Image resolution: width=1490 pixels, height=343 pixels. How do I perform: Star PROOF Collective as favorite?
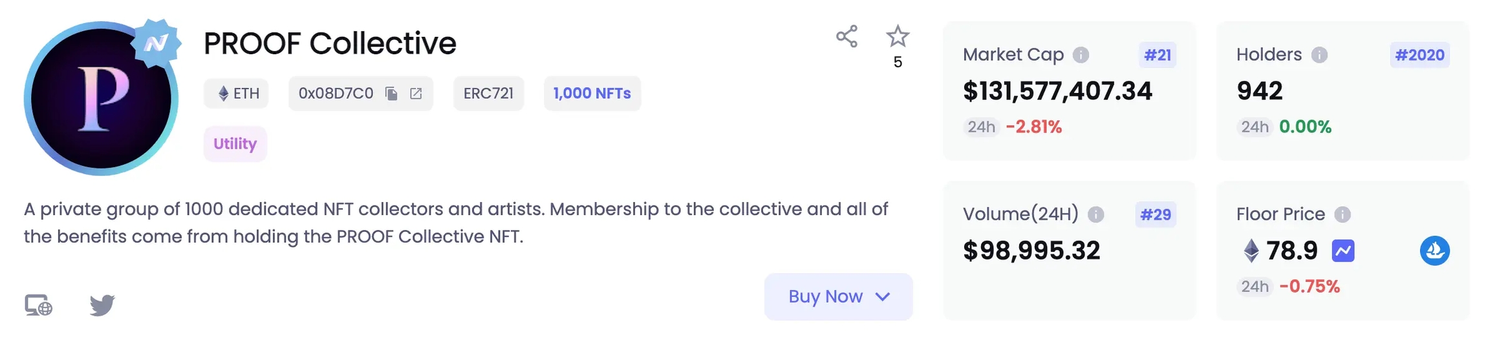[x=897, y=36]
